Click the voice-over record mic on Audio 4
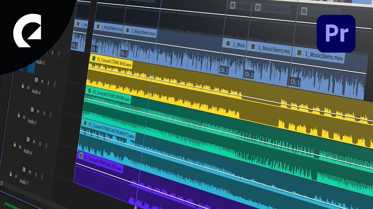The height and width of the screenshot is (209, 373). (54, 84)
